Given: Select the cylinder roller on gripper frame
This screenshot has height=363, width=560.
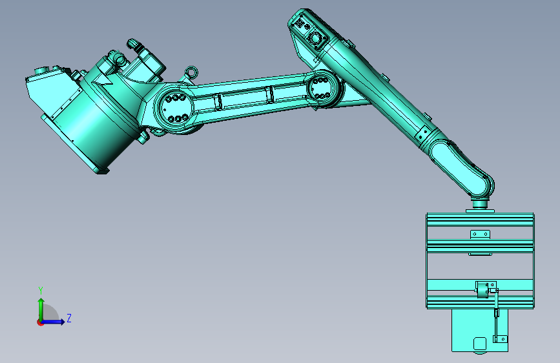Looking at the screenshot, I should (482, 290).
